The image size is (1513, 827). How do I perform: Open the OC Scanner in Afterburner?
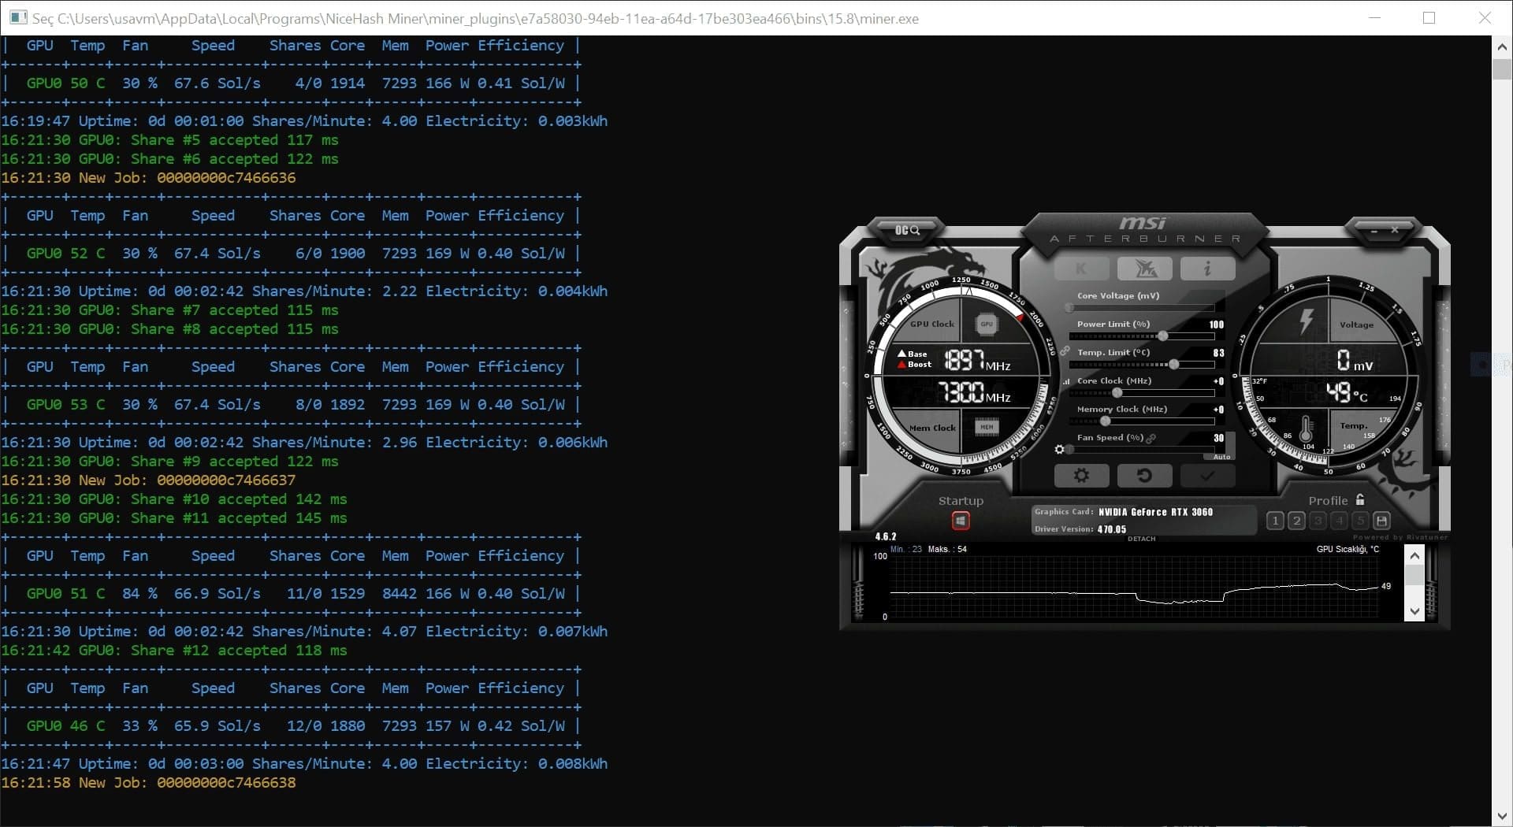click(x=907, y=230)
